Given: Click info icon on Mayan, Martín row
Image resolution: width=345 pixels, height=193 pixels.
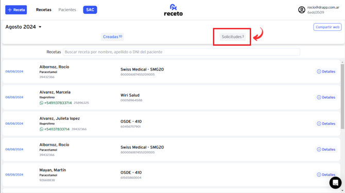Looking at the screenshot, I should click(x=319, y=175).
